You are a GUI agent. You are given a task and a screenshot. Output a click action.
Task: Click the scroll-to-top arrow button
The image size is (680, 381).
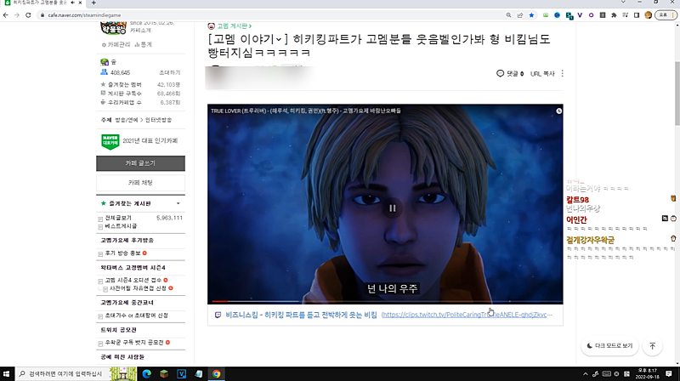pos(652,346)
